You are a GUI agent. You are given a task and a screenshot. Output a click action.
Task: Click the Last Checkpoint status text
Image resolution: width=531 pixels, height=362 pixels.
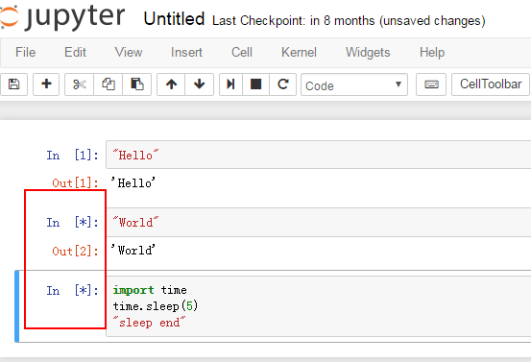point(349,21)
